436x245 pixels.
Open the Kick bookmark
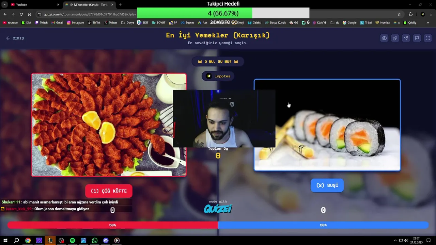26,23
